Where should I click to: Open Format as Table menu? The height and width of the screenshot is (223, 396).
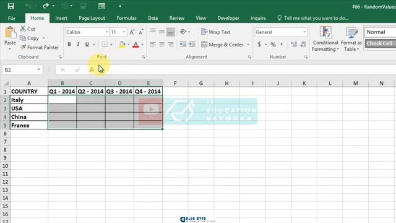click(x=351, y=38)
